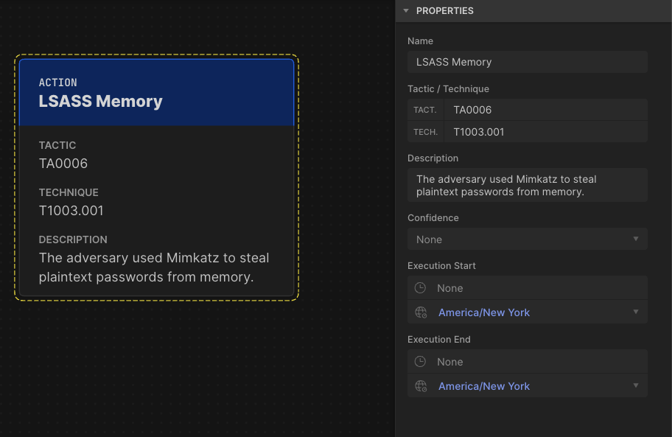Viewport: 672px width, 437px height.
Task: Edit the technique field T1003.001
Action: [x=545, y=132]
